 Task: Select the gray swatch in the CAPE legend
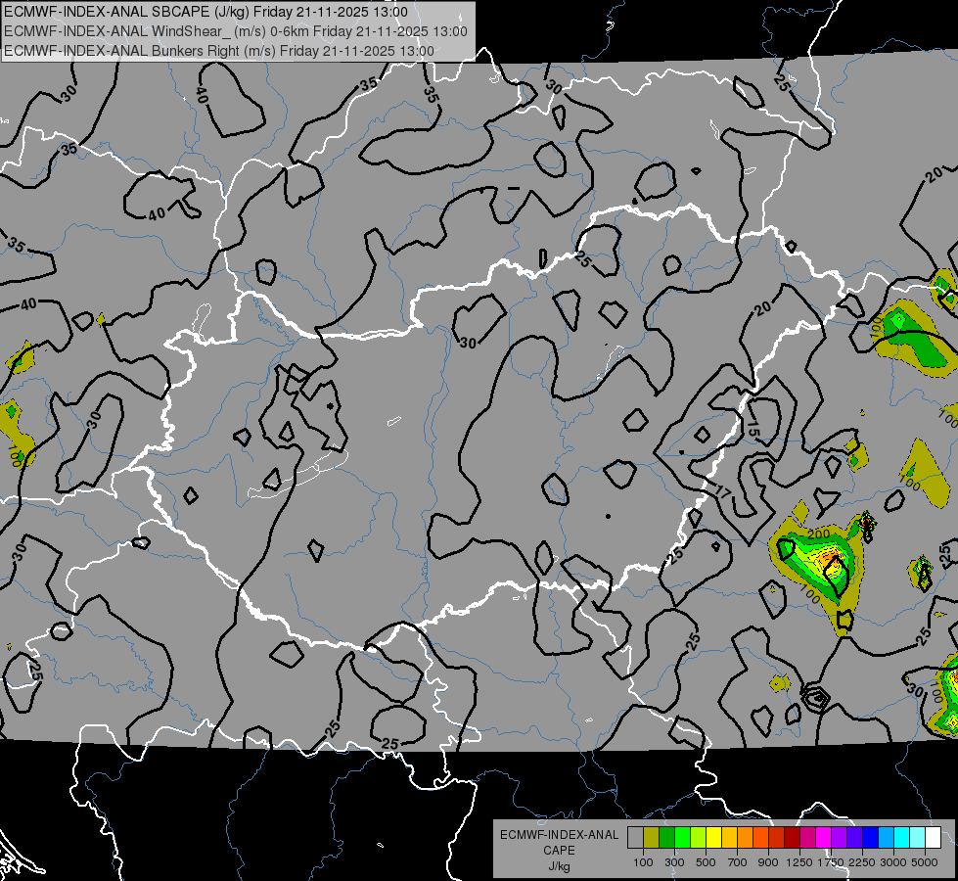635,838
